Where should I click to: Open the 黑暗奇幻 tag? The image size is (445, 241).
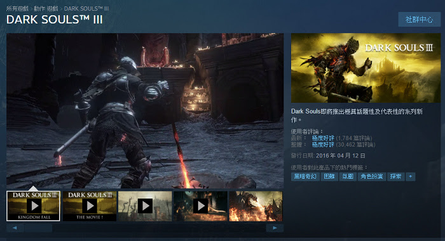point(305,176)
